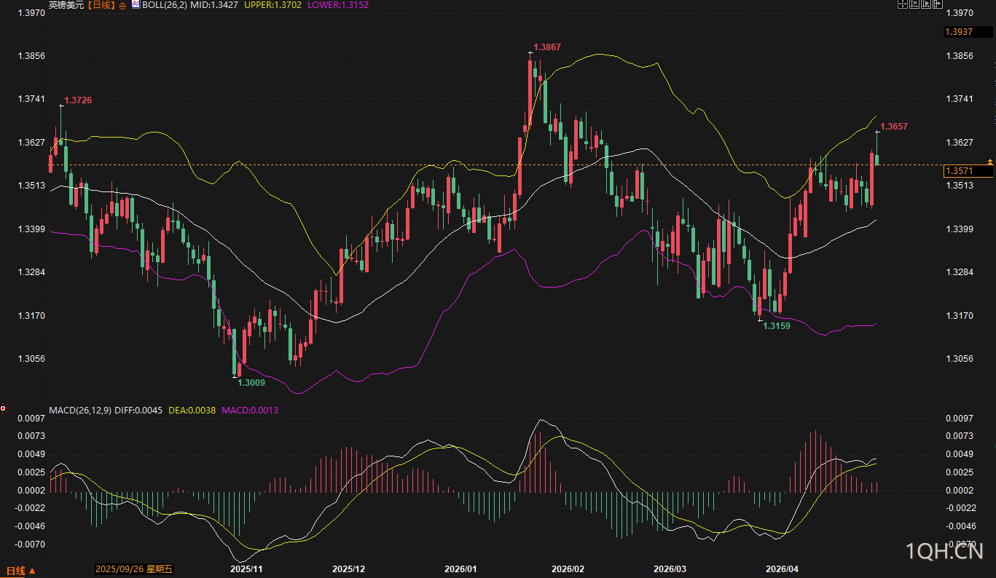Click the 2026/02 date axis label

[568, 569]
